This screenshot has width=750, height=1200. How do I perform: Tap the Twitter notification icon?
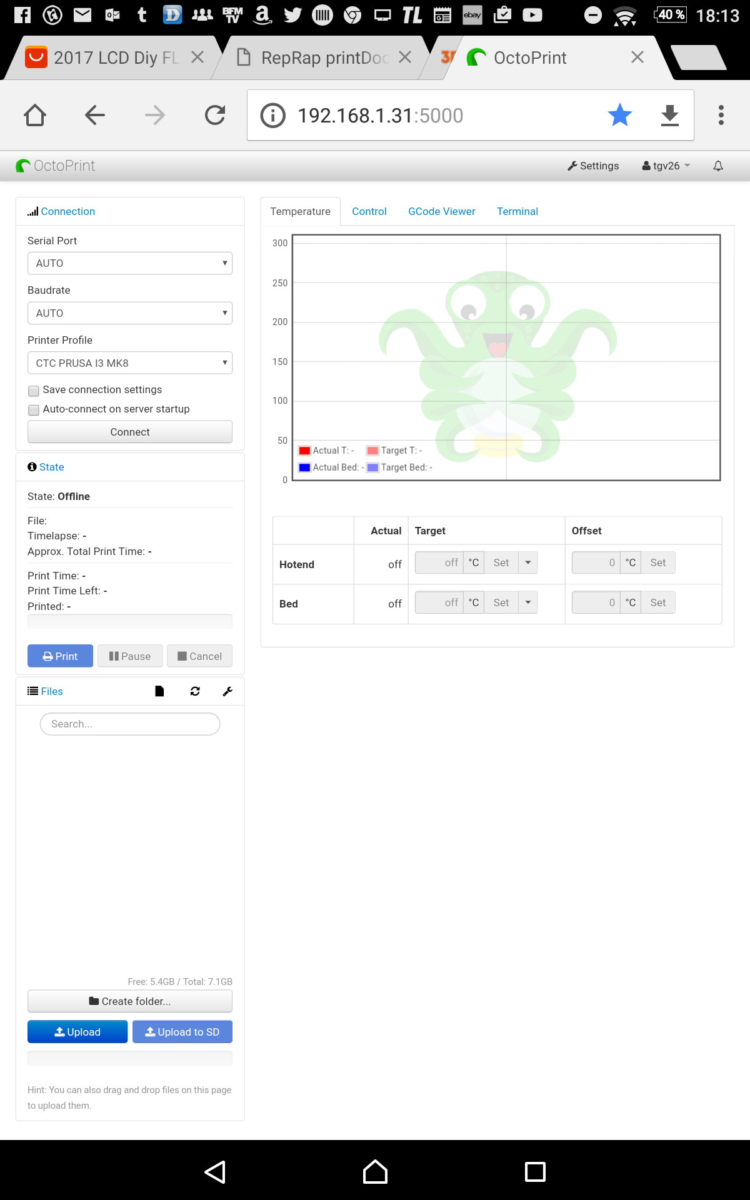[x=292, y=15]
